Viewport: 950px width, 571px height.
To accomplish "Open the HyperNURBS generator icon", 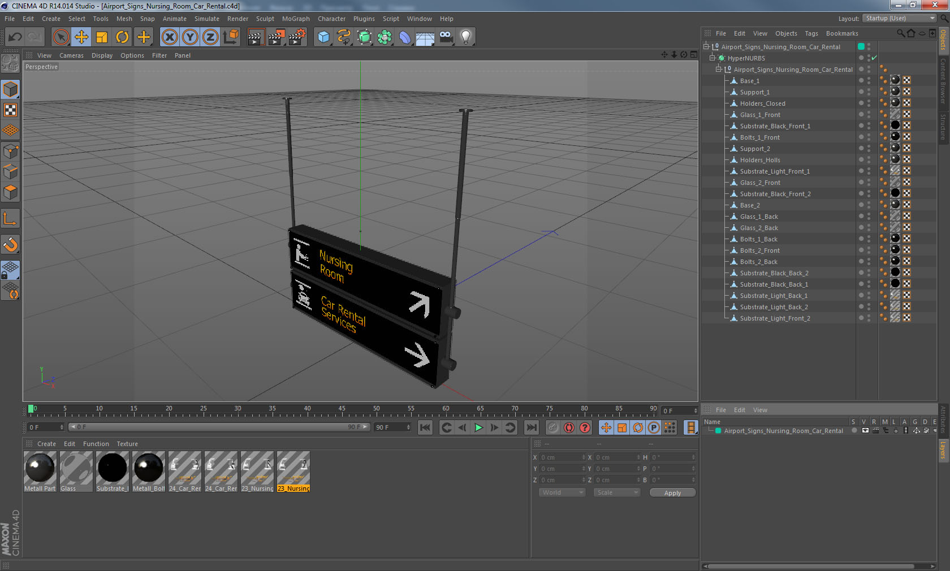I will [365, 37].
